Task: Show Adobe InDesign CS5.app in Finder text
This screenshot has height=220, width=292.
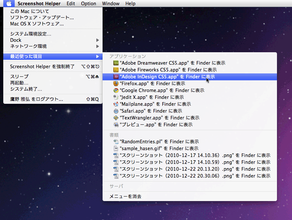Action: tap(167, 77)
